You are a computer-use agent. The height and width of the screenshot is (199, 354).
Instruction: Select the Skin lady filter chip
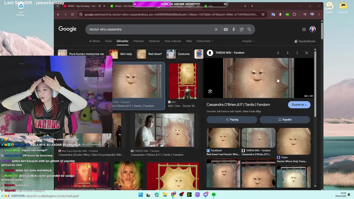tap(122, 54)
